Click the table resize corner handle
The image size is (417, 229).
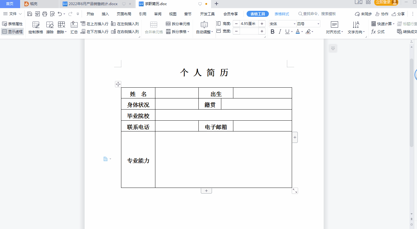[295, 191]
